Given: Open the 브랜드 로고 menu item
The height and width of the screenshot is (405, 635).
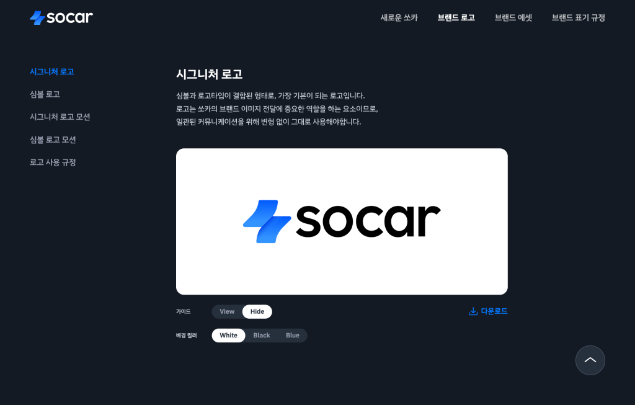Looking at the screenshot, I should coord(456,18).
